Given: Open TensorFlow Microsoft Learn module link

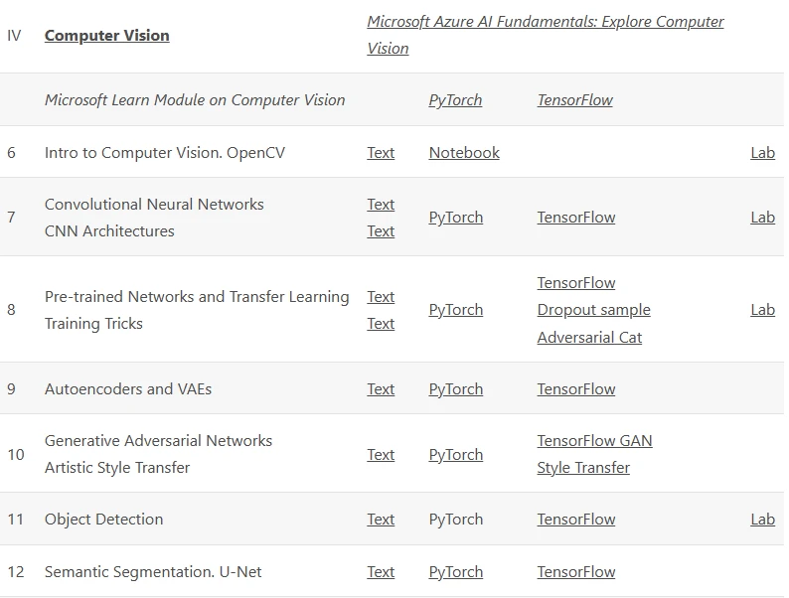Looking at the screenshot, I should pos(574,100).
